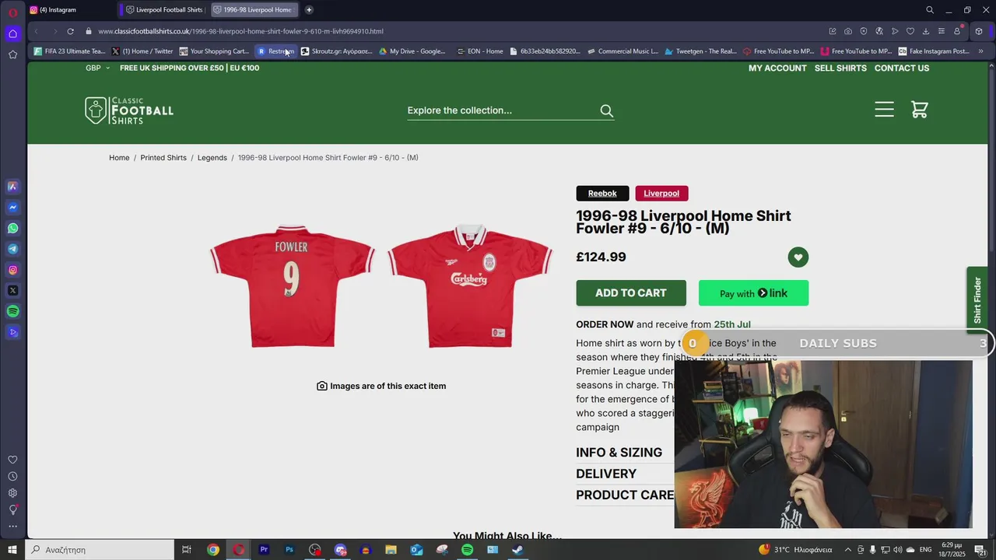Open Opera menu logo button

point(12,12)
